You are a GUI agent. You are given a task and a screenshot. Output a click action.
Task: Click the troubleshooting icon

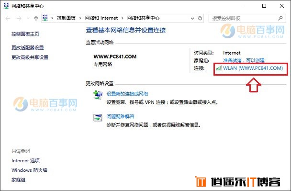[98, 118]
